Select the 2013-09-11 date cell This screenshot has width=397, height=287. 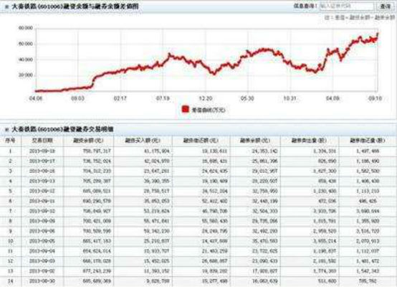[x=42, y=201]
